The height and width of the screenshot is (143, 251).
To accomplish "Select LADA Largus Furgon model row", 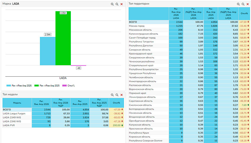I will pyautogui.click(x=63, y=114).
